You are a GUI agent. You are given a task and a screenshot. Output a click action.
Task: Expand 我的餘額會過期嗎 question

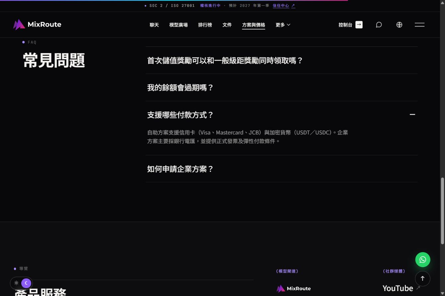pyautogui.click(x=281, y=88)
